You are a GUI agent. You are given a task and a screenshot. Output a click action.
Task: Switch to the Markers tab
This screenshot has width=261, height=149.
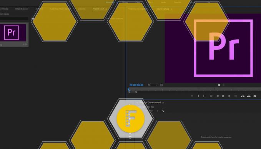pos(39,9)
